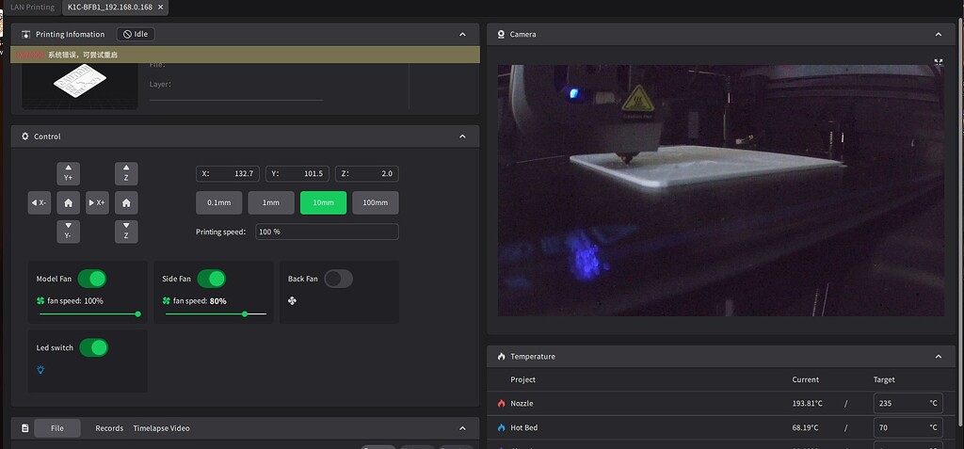Move print head left with X- arrow
964x449 pixels.
(40, 202)
